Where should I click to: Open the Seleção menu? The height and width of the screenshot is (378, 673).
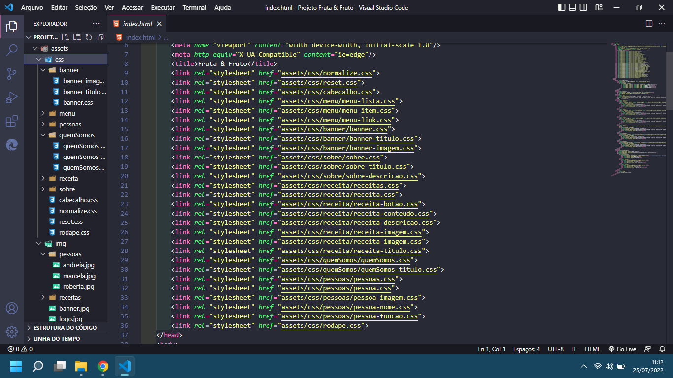point(86,7)
